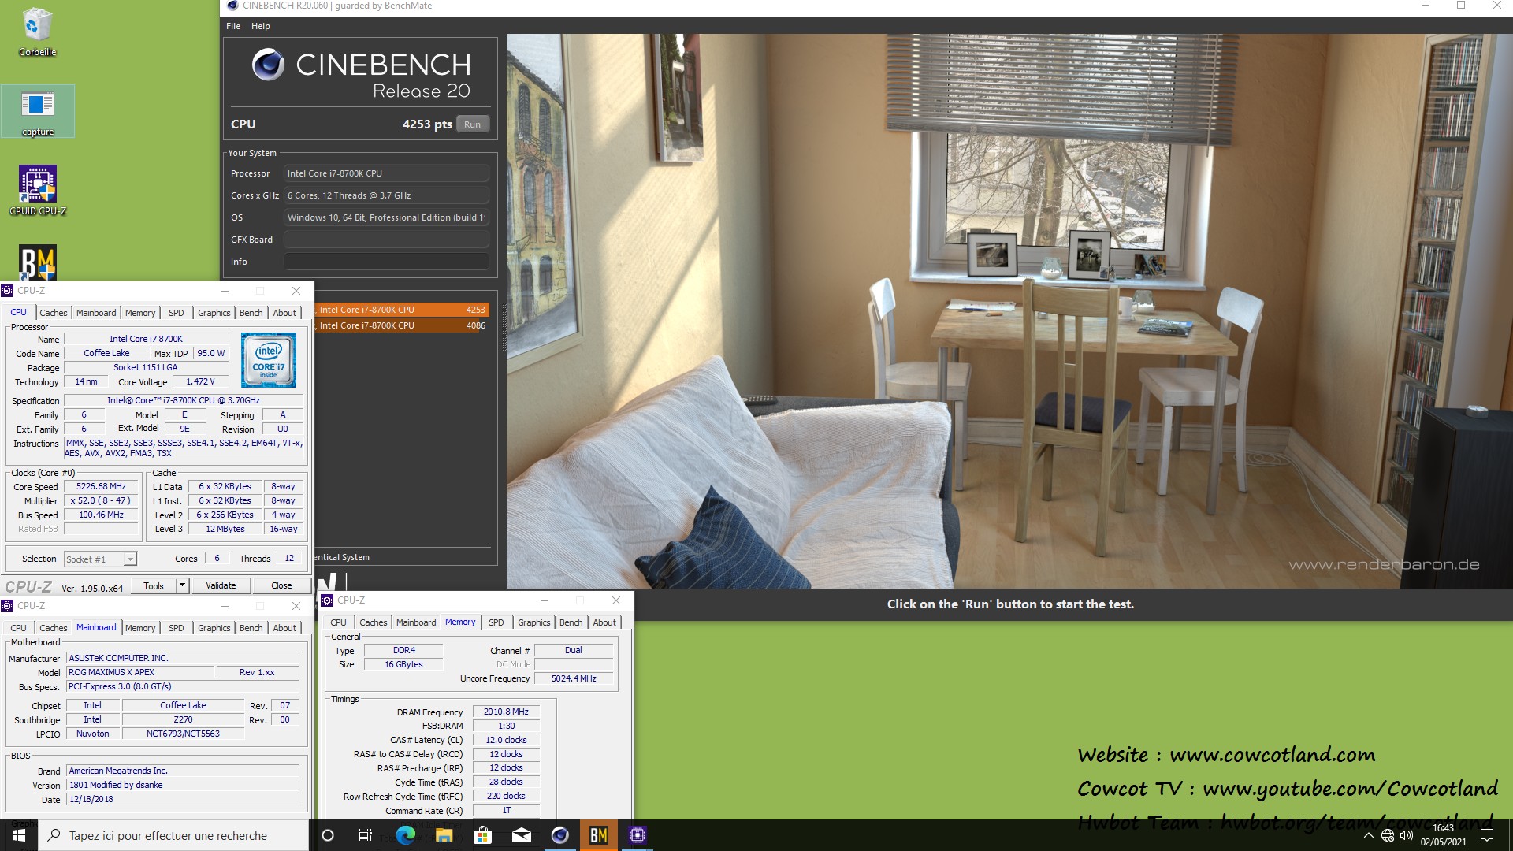This screenshot has width=1513, height=851.
Task: Open the Socket #1 selection dropdown
Action: tap(100, 559)
